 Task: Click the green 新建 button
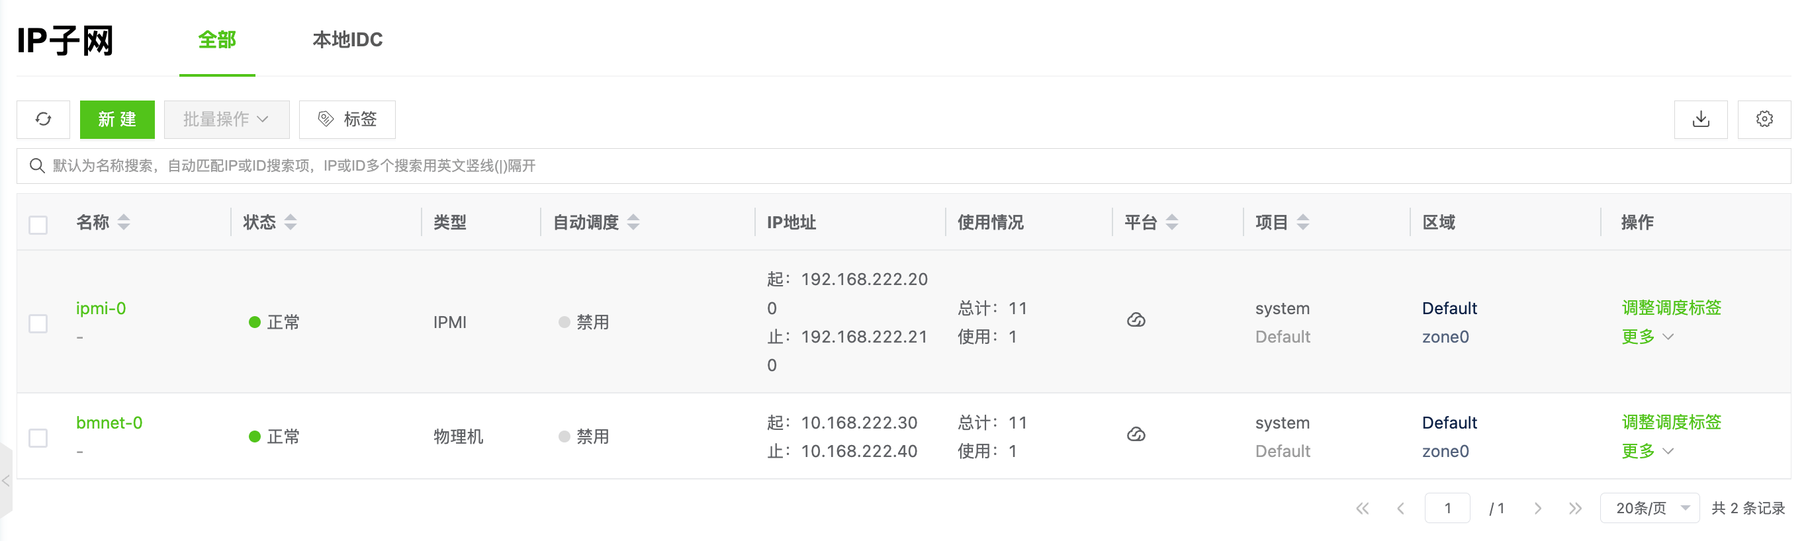[117, 119]
